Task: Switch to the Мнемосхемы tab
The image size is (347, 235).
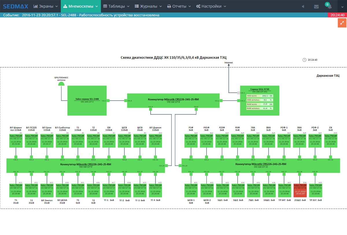Action: [81, 6]
